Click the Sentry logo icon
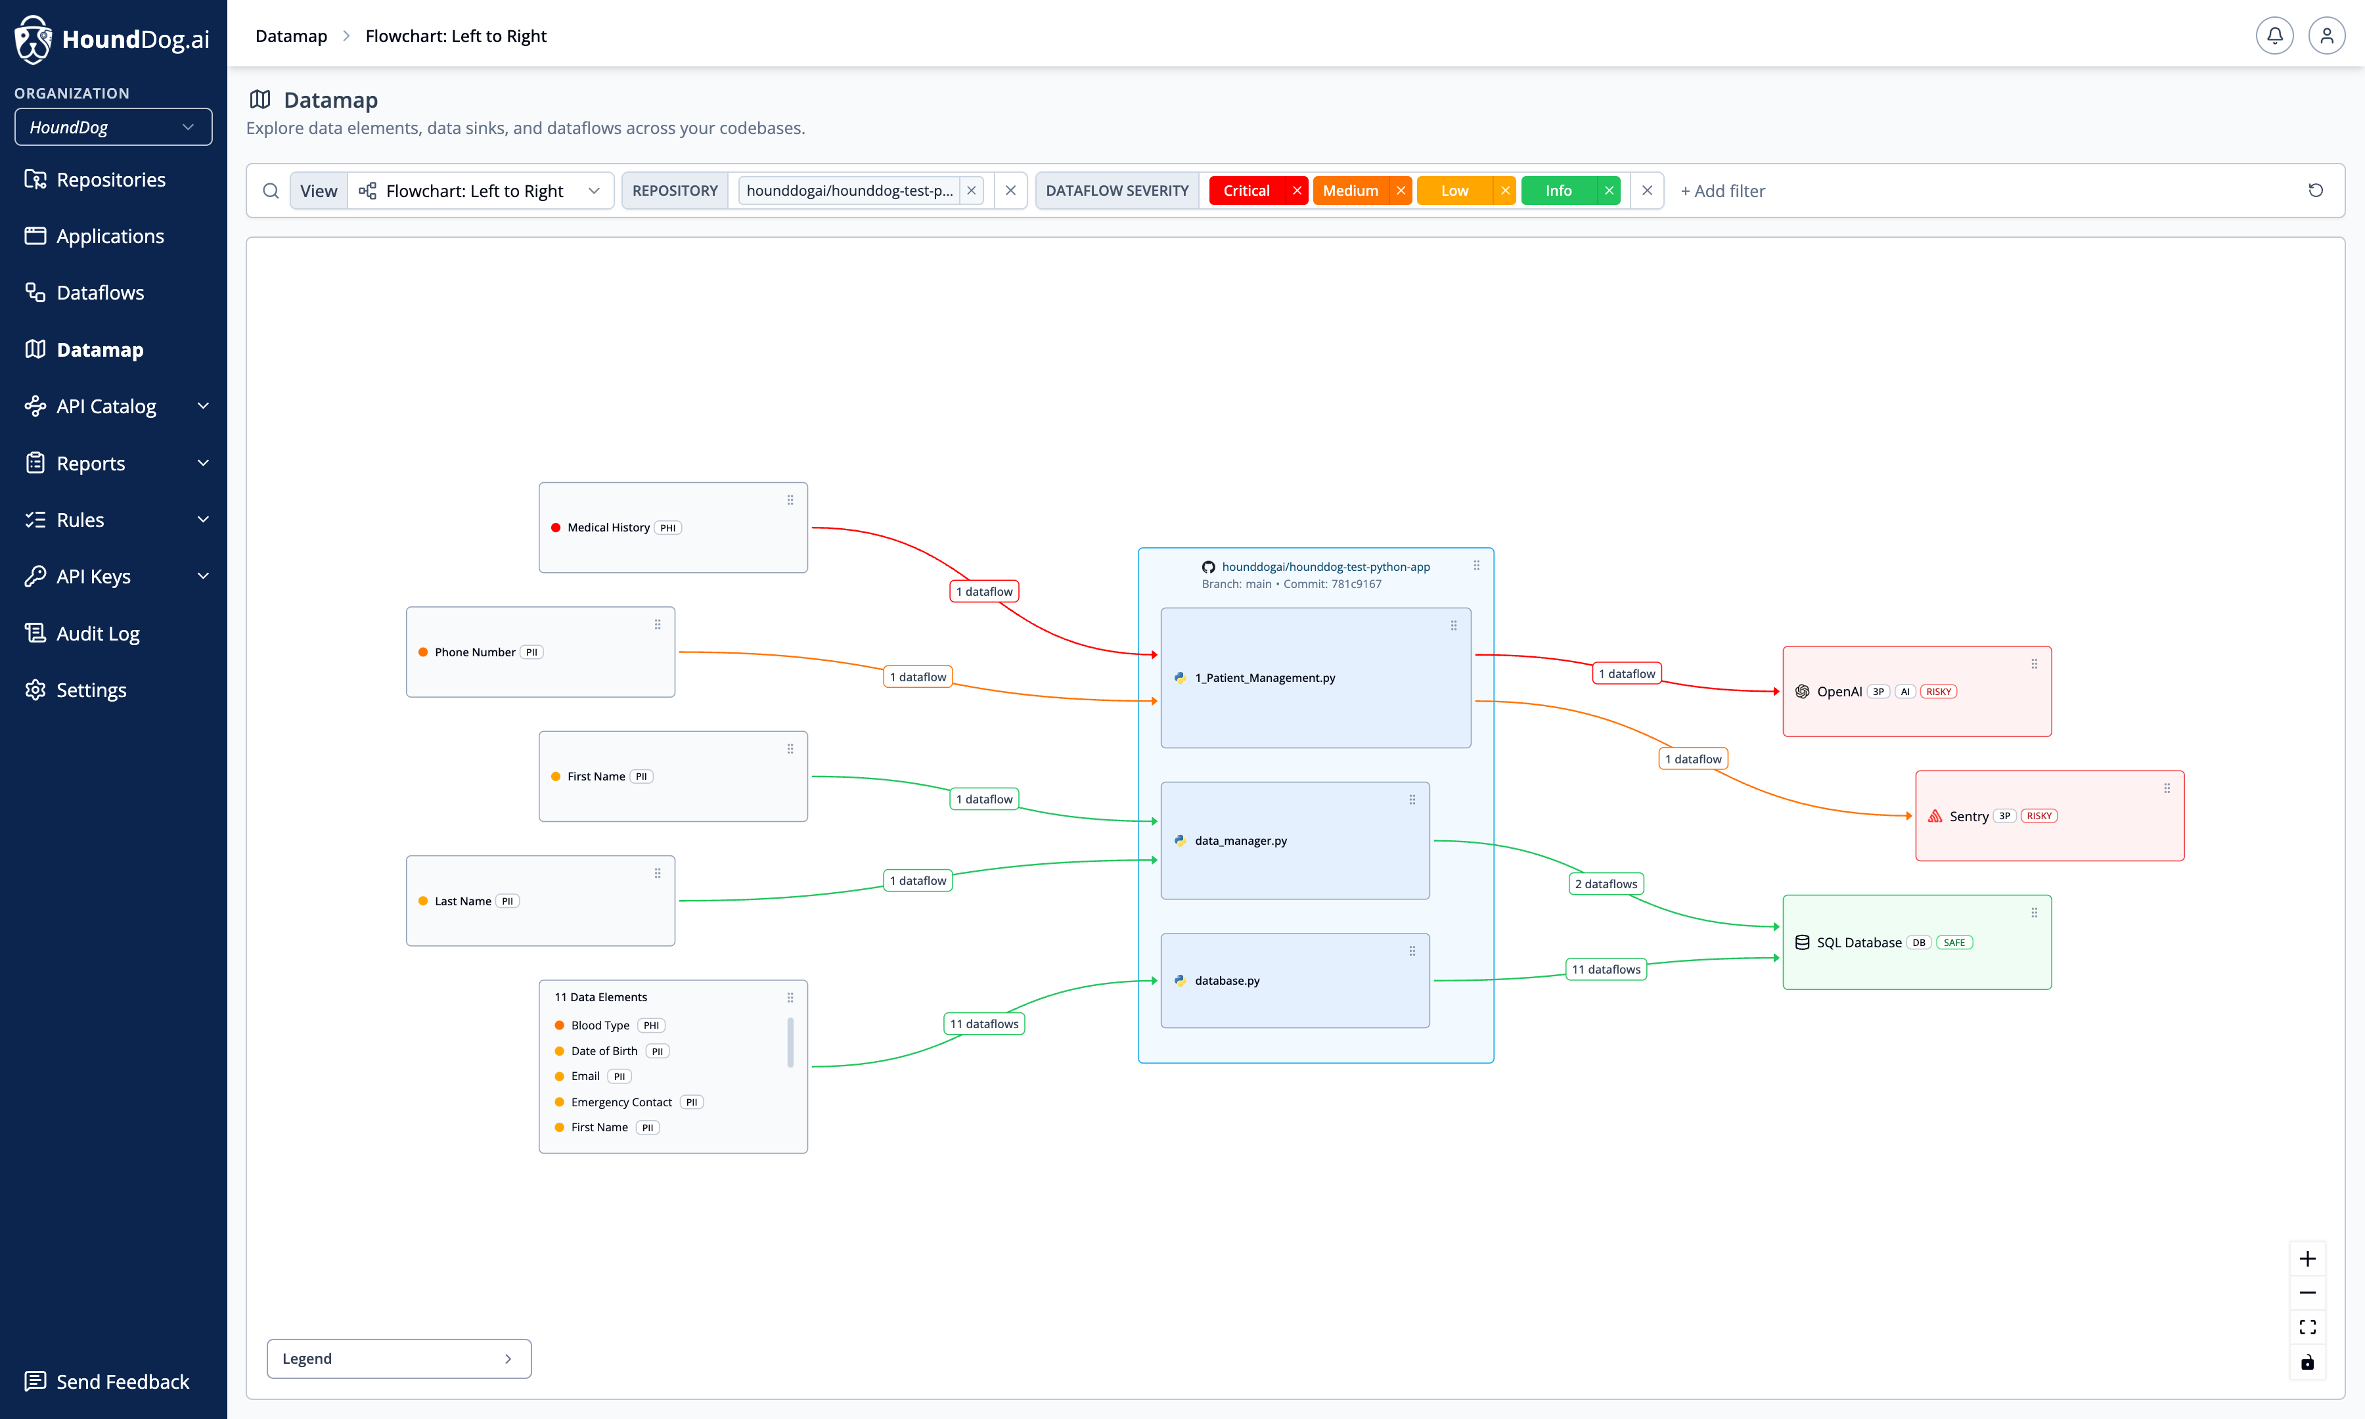The width and height of the screenshot is (2365, 1419). pos(1935,816)
